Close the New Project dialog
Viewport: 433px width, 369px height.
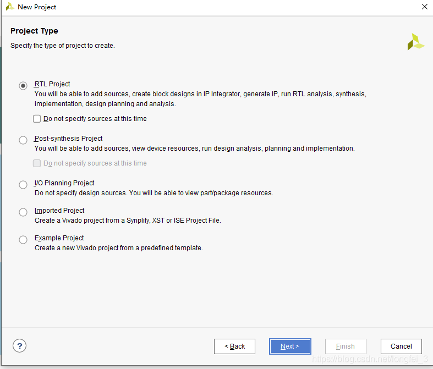pyautogui.click(x=425, y=7)
